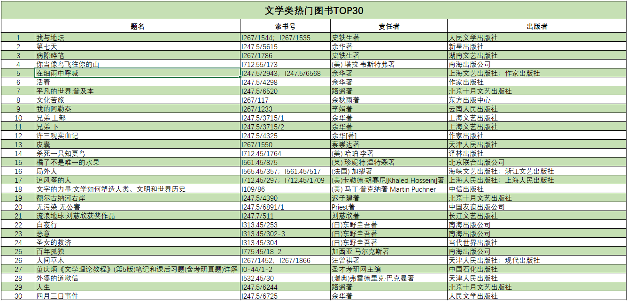Click call number I267/117
627x301 pixels.
coord(285,100)
